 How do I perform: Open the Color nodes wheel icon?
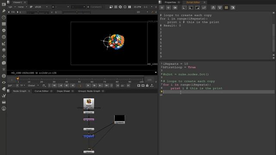click(x=4, y=31)
